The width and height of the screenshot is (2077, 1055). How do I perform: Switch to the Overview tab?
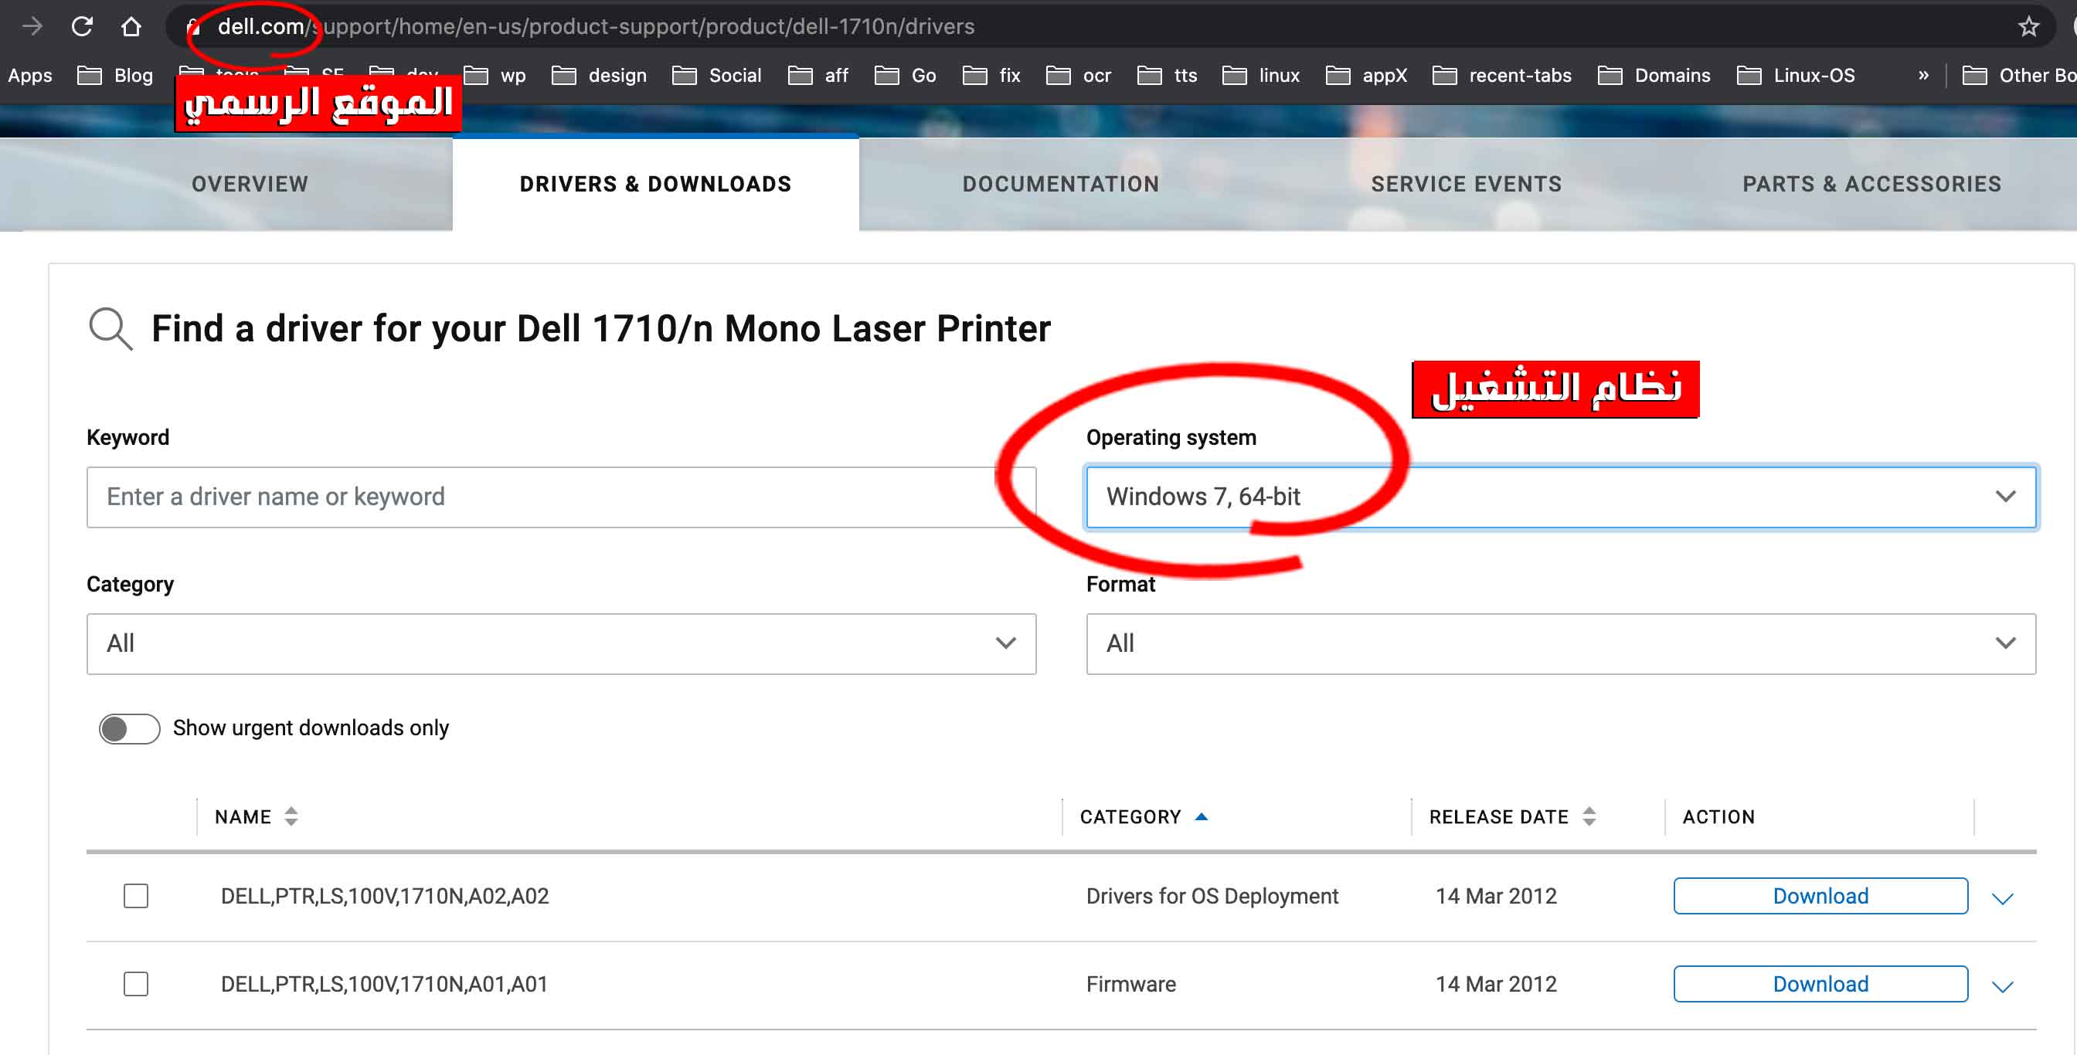250,184
